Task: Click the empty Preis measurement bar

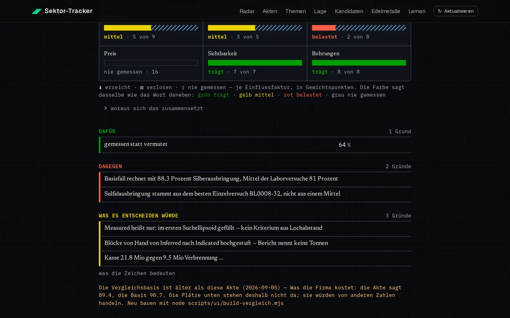Action: point(151,63)
